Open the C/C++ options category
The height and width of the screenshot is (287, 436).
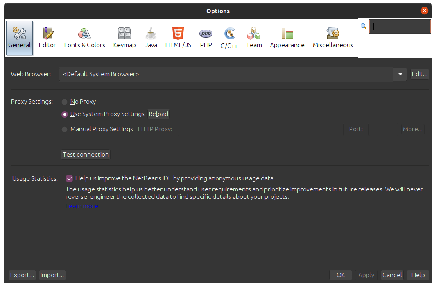coord(229,38)
